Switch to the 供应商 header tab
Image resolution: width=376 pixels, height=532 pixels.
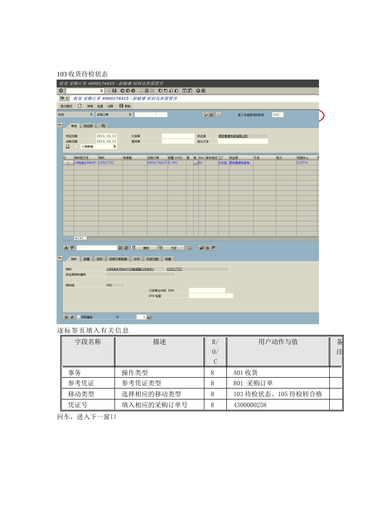click(x=88, y=126)
